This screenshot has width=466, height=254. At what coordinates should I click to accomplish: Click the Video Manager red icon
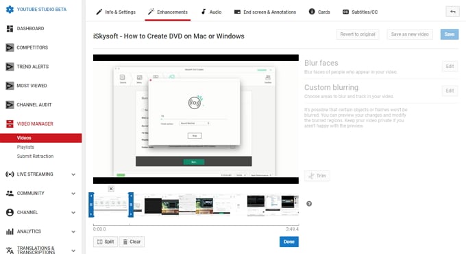[x=10, y=124]
